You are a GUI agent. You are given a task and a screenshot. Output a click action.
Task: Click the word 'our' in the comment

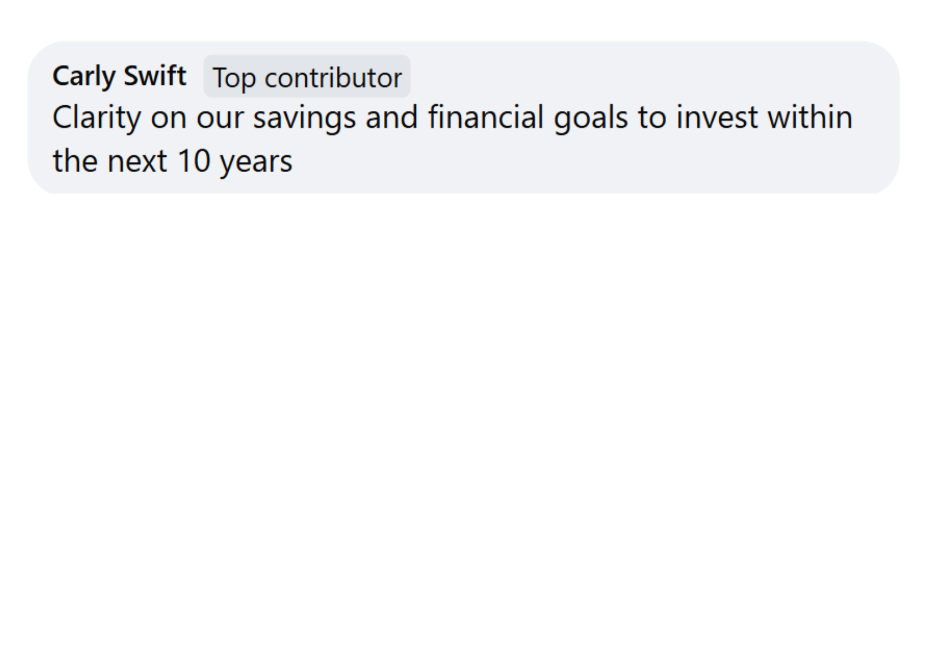pyautogui.click(x=219, y=117)
